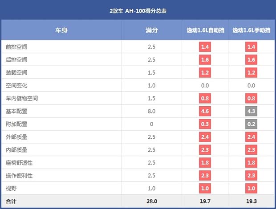Click the table title 2款车 AH-100得分总表

(x=138, y=10)
